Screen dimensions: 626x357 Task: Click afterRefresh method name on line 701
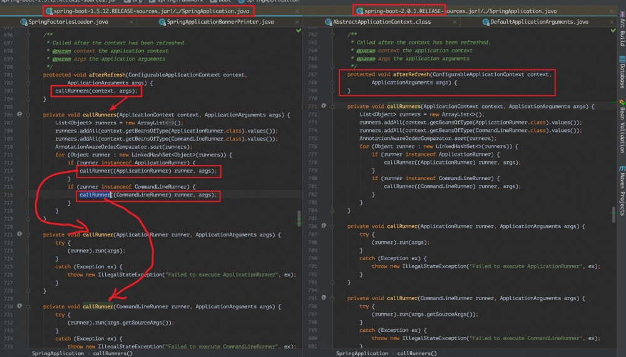pos(108,75)
